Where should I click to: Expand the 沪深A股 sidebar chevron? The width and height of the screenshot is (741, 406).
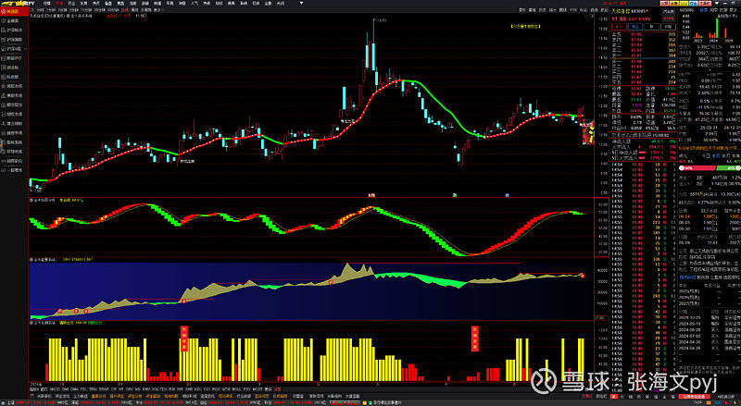[25, 49]
